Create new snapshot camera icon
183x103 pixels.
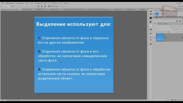180,21
